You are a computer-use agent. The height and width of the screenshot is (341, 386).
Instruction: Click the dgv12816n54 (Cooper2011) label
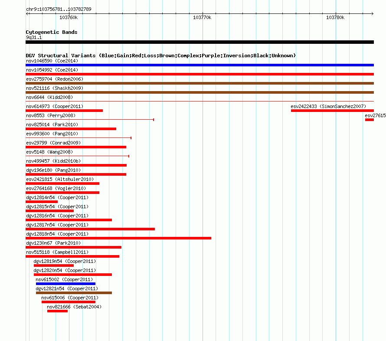point(57,216)
